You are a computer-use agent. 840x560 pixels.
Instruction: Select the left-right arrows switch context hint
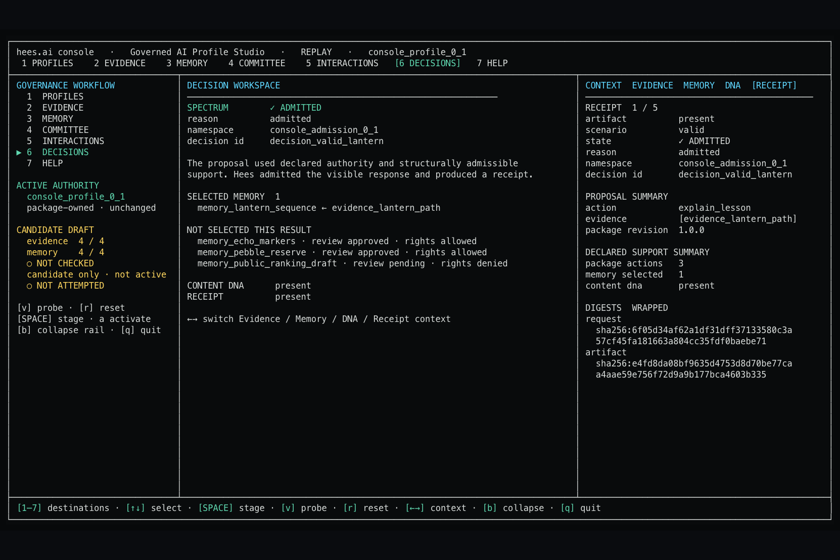tap(192, 319)
